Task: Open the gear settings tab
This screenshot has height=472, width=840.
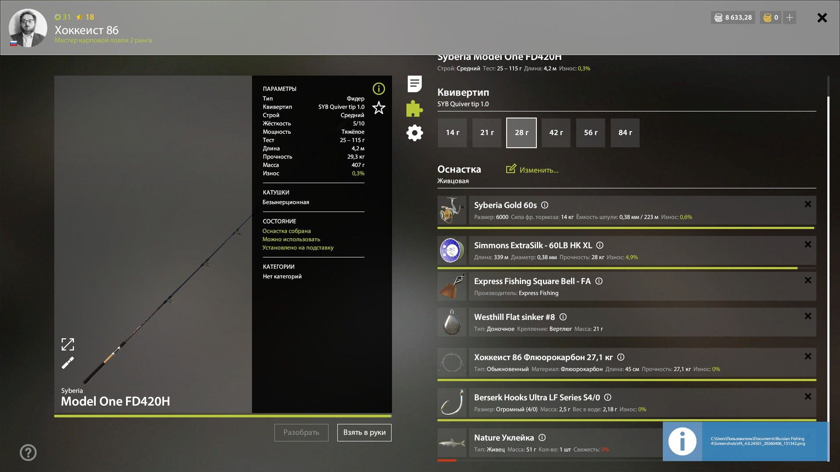Action: click(414, 133)
